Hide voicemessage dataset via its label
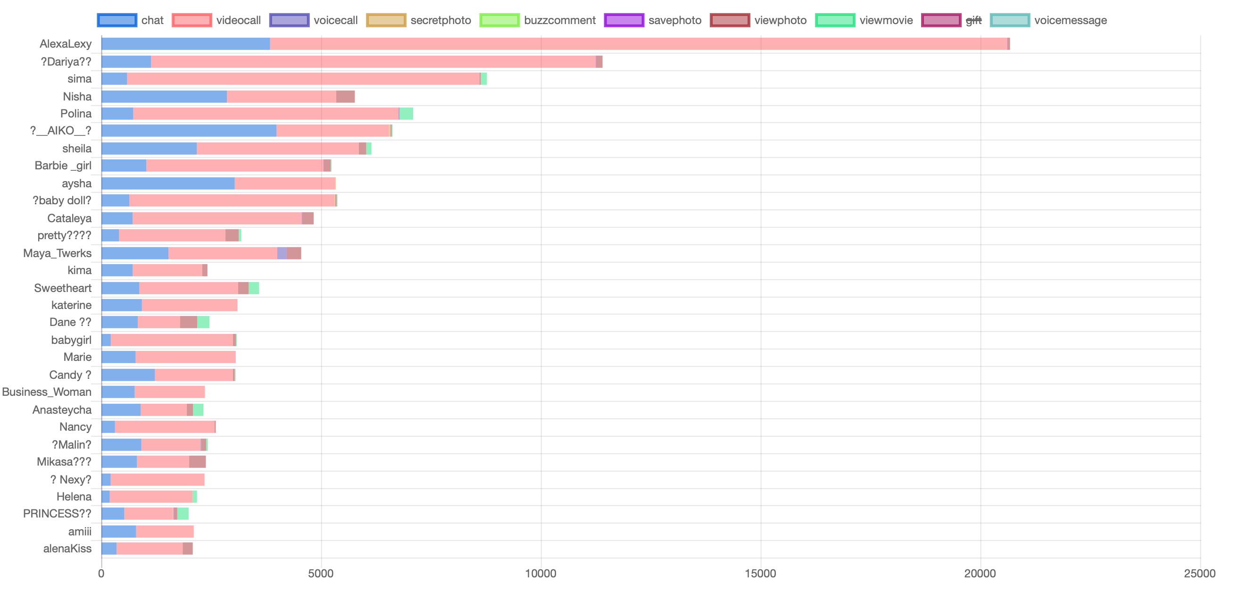The width and height of the screenshot is (1247, 592). click(x=1070, y=20)
